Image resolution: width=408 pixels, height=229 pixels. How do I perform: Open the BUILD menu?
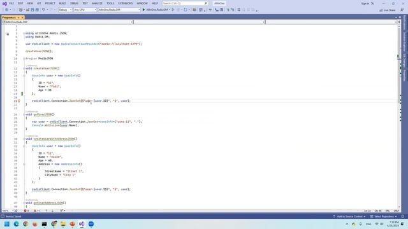62,3
